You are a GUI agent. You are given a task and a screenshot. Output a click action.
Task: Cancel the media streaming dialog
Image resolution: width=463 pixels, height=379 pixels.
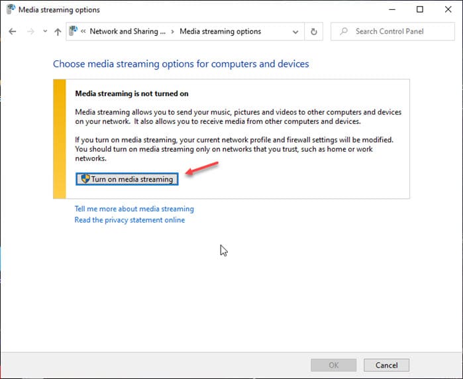click(x=387, y=365)
